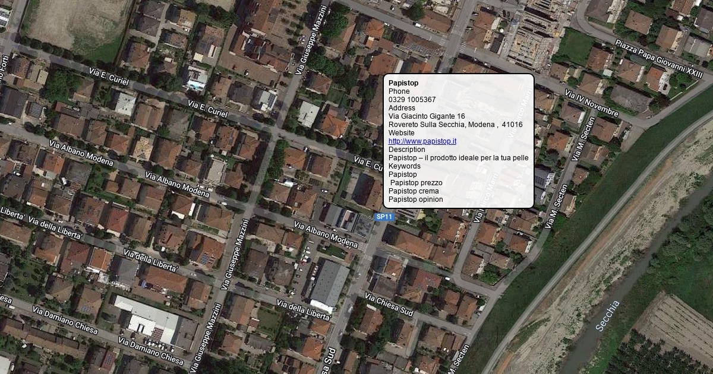Click the Papistop opinion keyword

415,199
